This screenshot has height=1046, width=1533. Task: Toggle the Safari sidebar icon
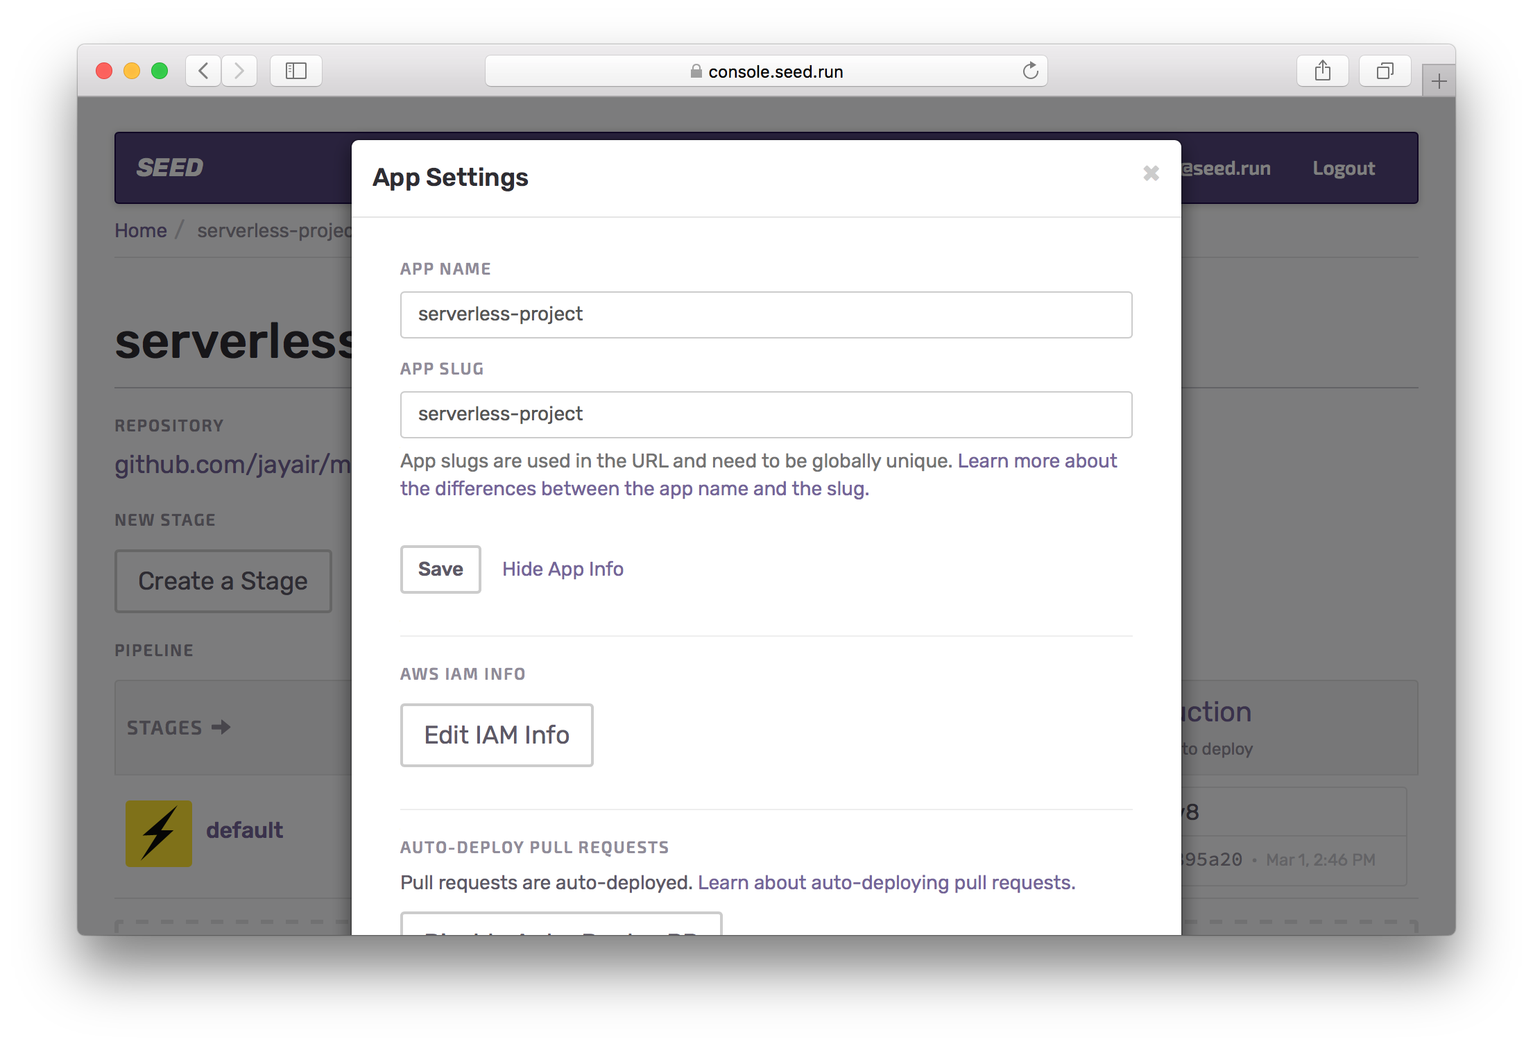296,71
